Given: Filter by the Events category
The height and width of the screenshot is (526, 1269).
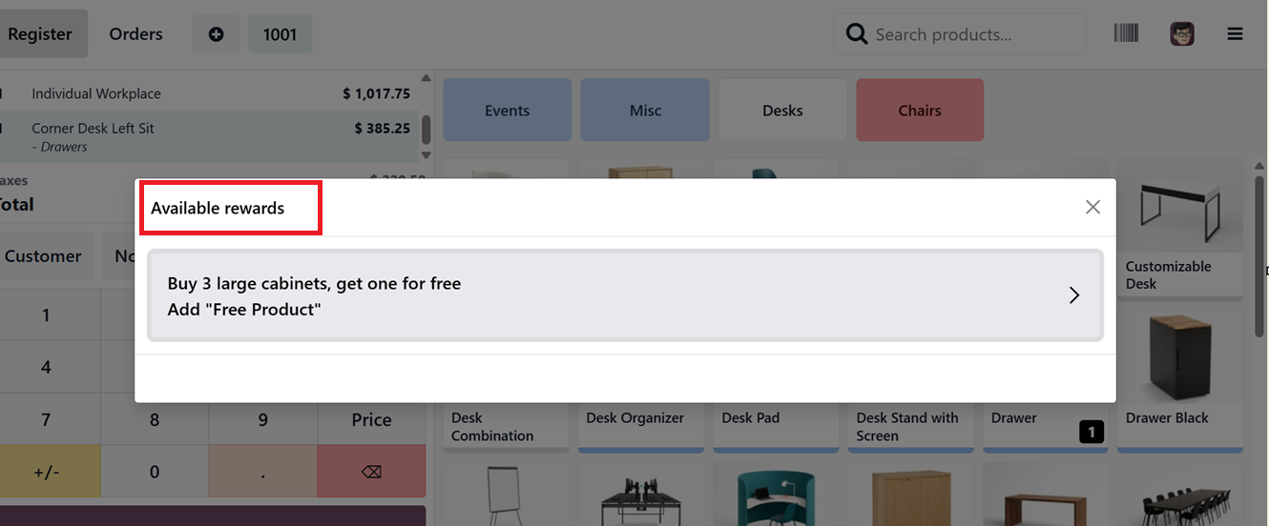Looking at the screenshot, I should (x=507, y=111).
